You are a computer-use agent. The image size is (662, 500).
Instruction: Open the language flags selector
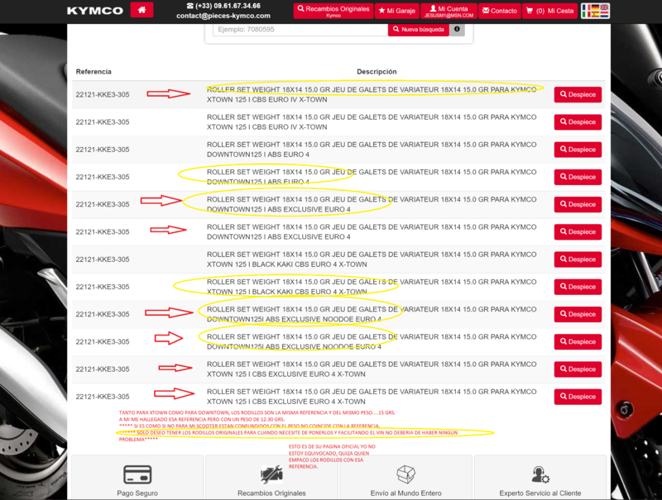(x=595, y=11)
